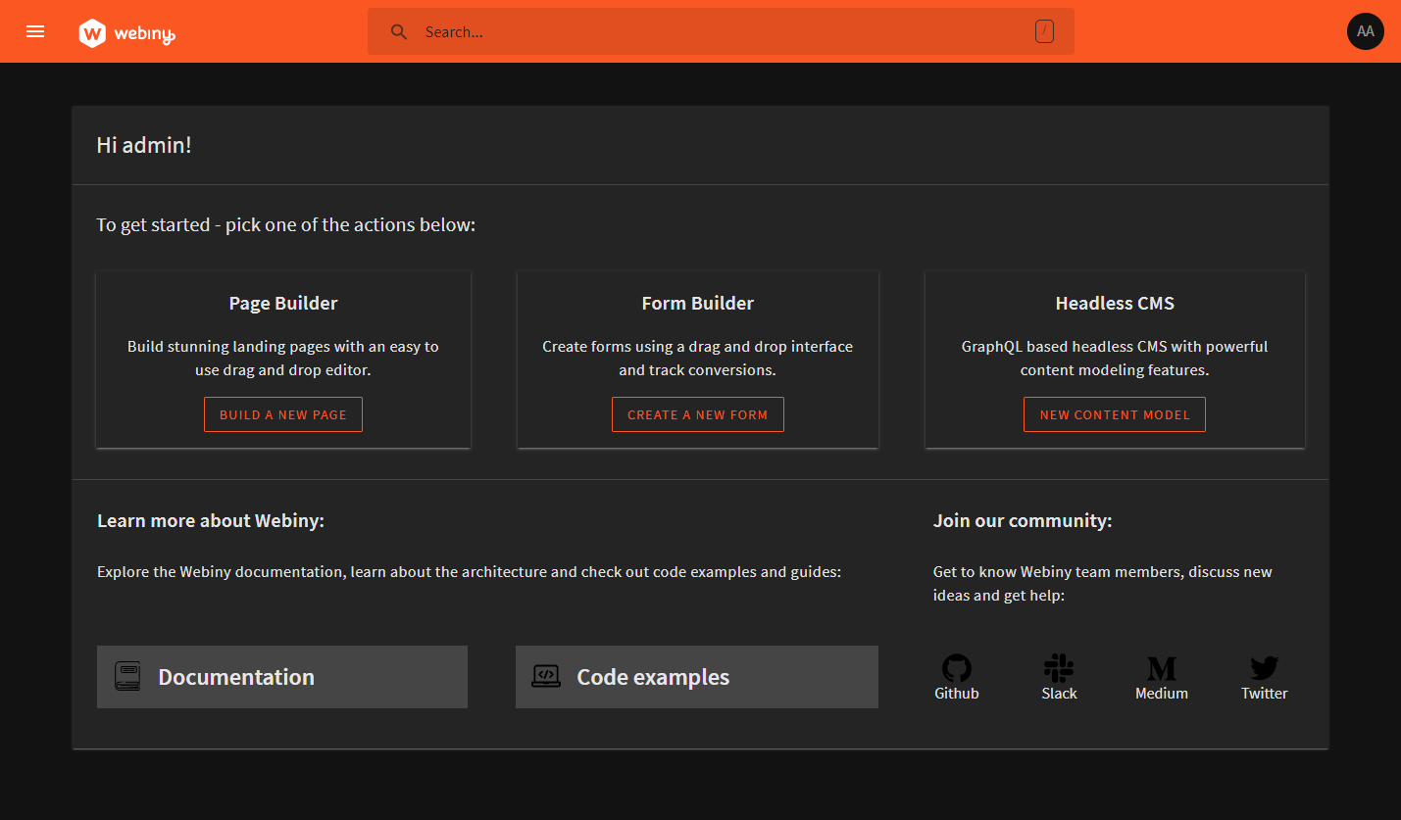Viewport: 1401px width, 820px height.
Task: Click the slash shortcut badge in search bar
Action: pyautogui.click(x=1044, y=30)
